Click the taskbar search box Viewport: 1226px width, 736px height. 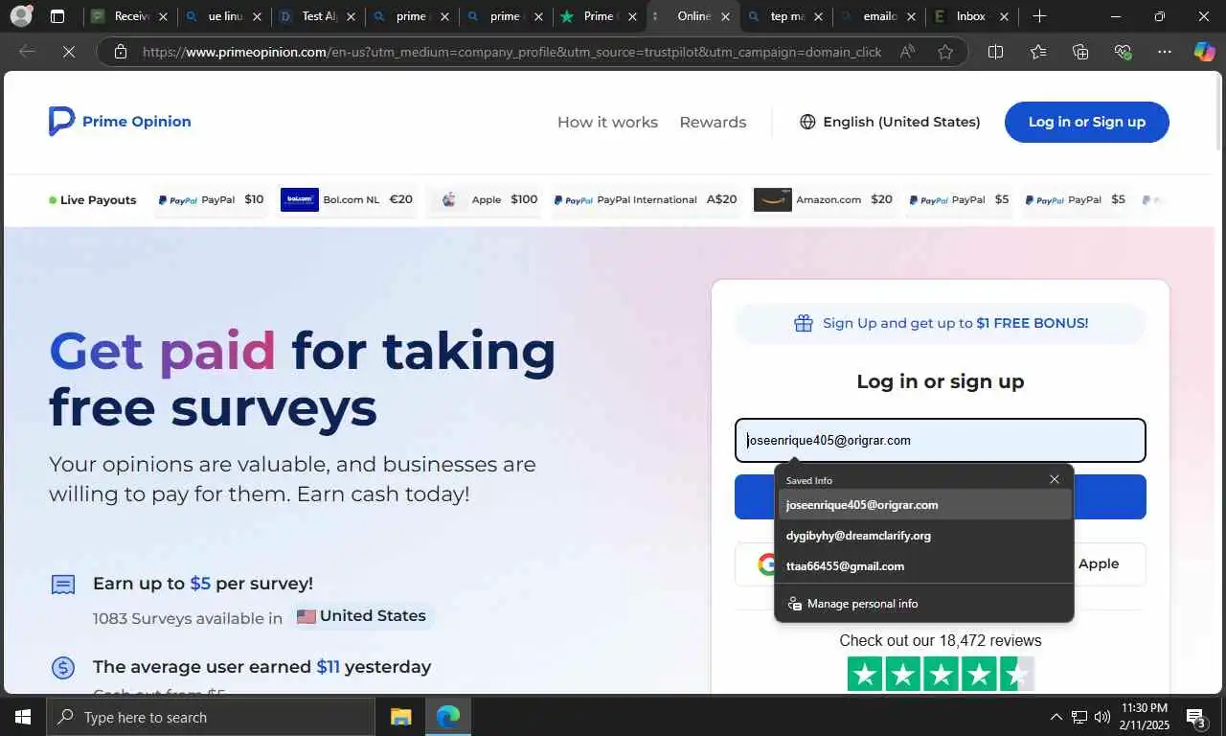(211, 717)
